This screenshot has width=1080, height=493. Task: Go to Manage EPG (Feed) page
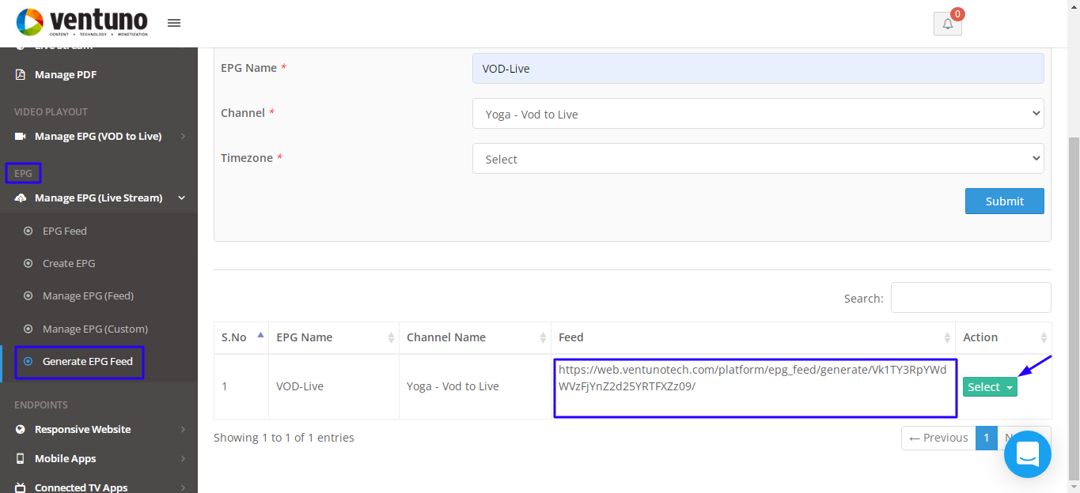coord(88,296)
